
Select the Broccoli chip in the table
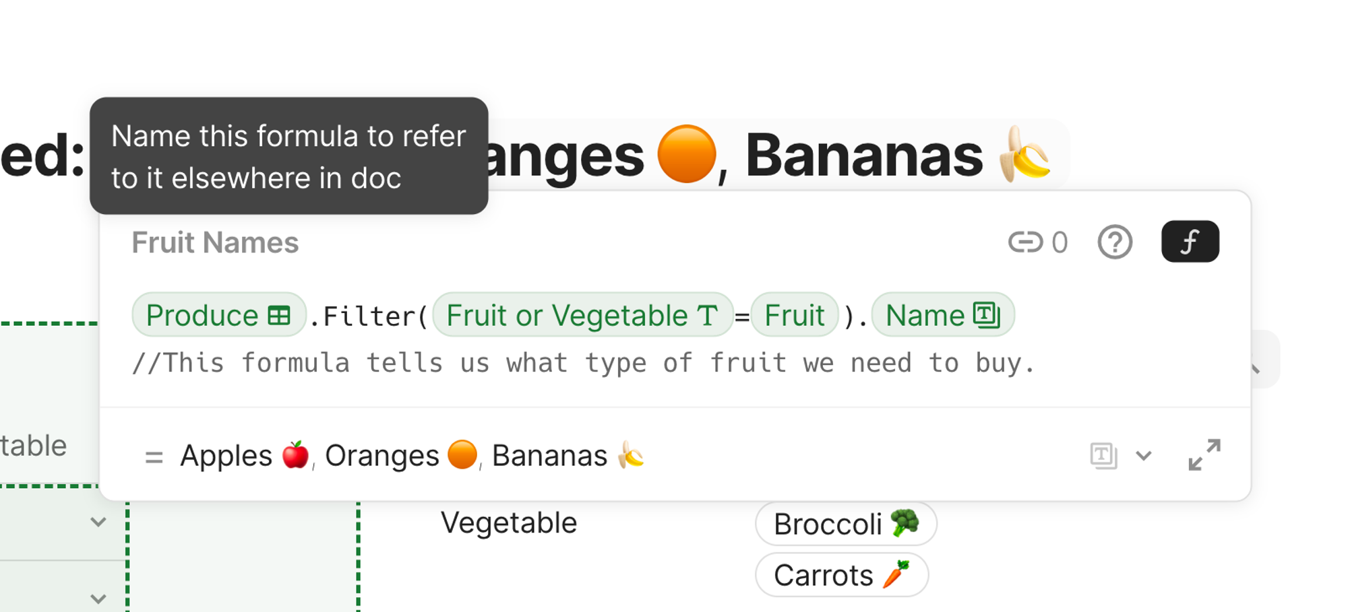(846, 524)
